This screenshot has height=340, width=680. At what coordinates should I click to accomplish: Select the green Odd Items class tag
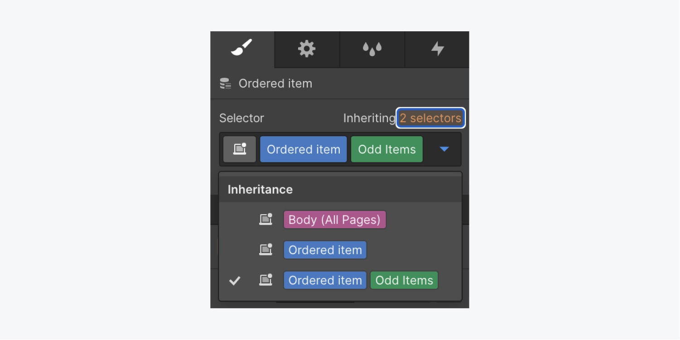387,149
